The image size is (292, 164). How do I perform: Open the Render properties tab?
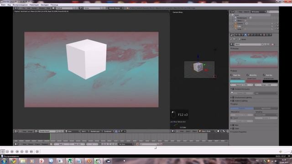[x=236, y=35]
